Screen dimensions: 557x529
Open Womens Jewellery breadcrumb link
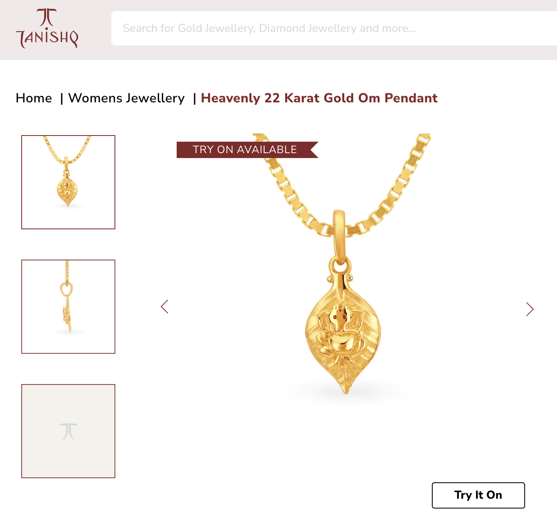(126, 98)
